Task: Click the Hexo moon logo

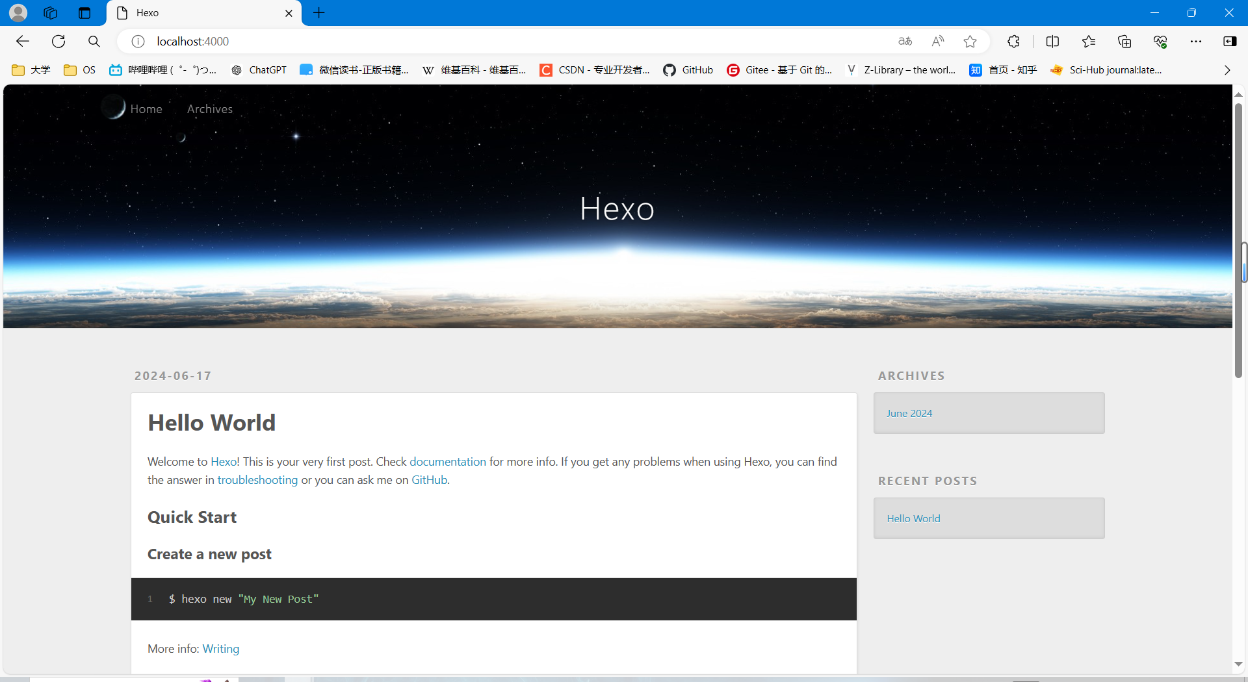Action: coord(113,107)
